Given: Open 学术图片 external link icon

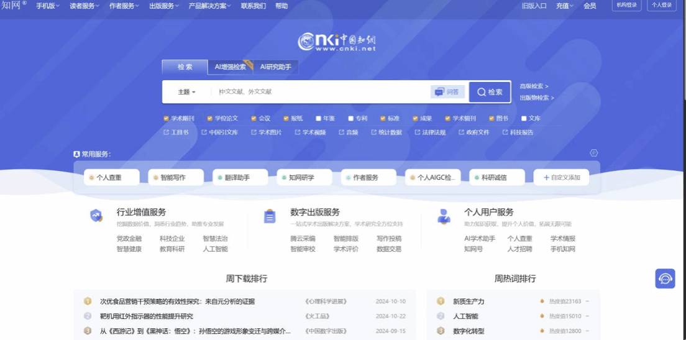Looking at the screenshot, I should point(254,132).
